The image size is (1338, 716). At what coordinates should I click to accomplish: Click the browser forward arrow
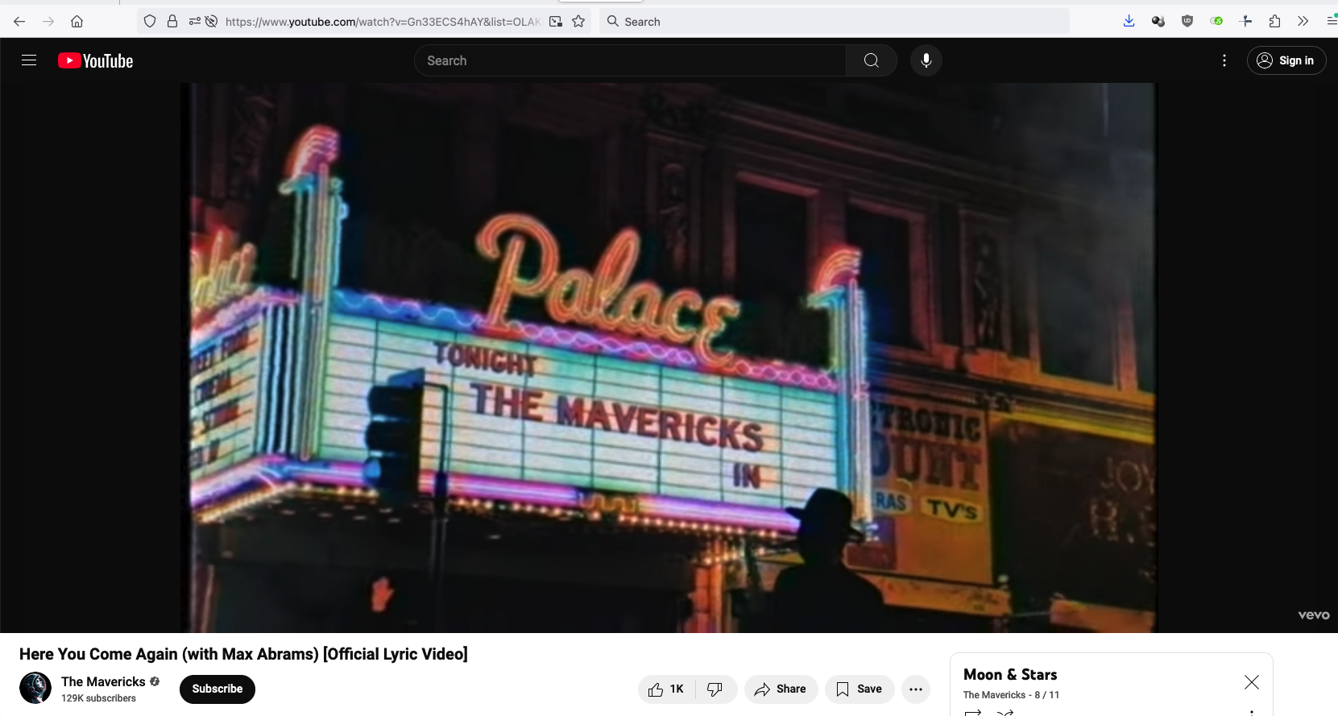tap(48, 22)
